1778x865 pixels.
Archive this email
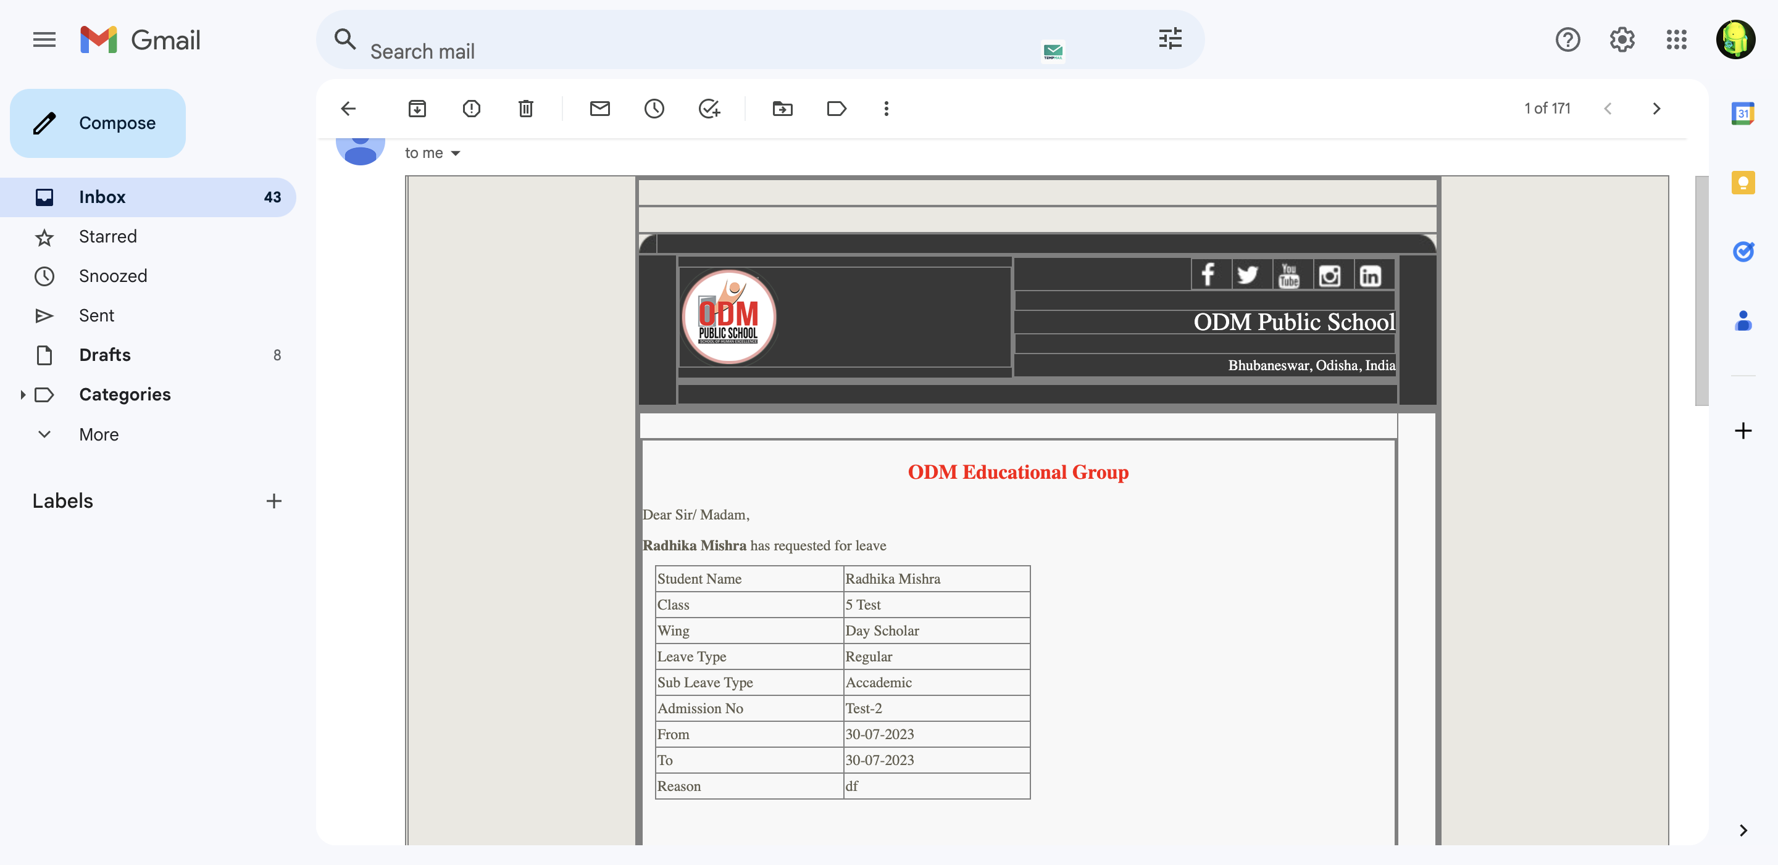click(417, 109)
